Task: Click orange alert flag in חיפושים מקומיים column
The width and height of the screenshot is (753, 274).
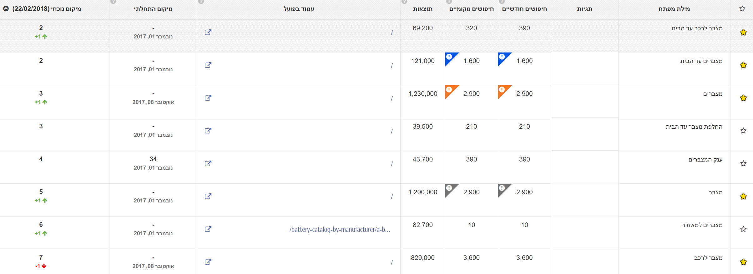Action: click(450, 90)
